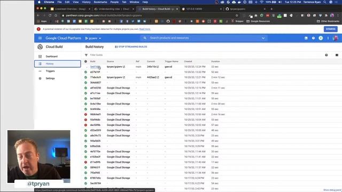Open the Google Cloud Platform hamburger menu
342x192 pixels.
coord(40,38)
